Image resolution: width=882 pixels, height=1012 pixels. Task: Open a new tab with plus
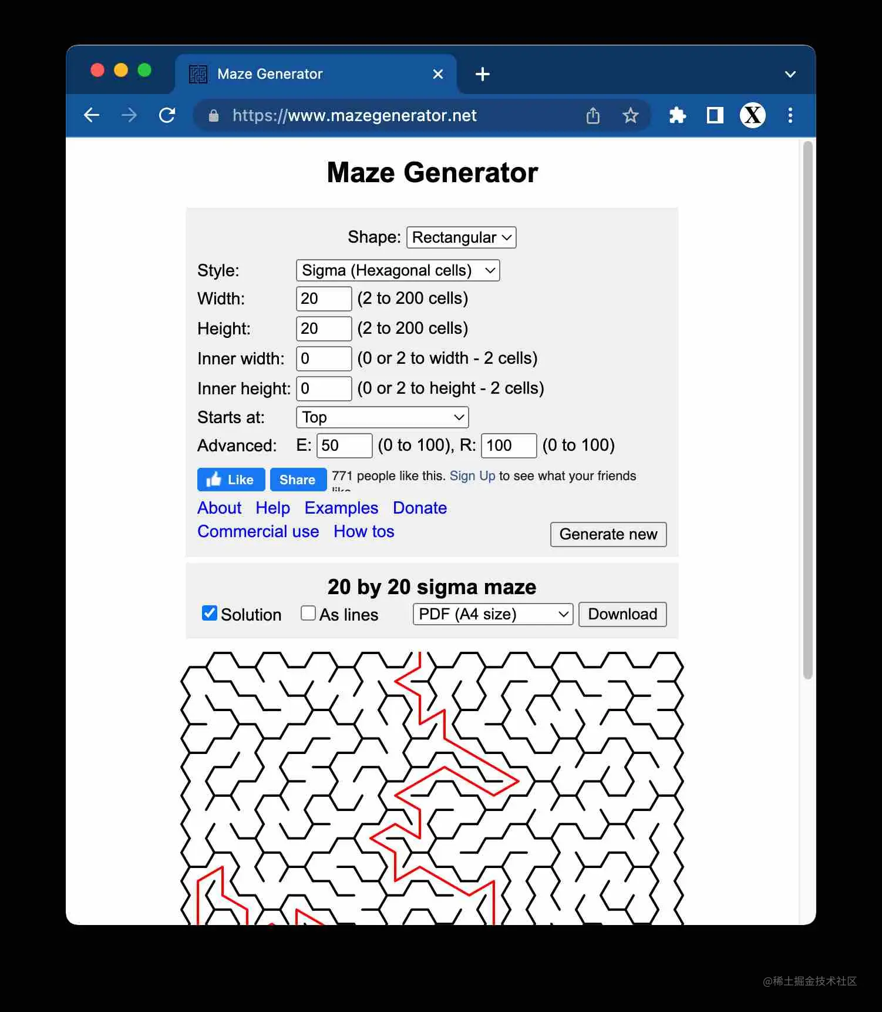click(x=483, y=74)
